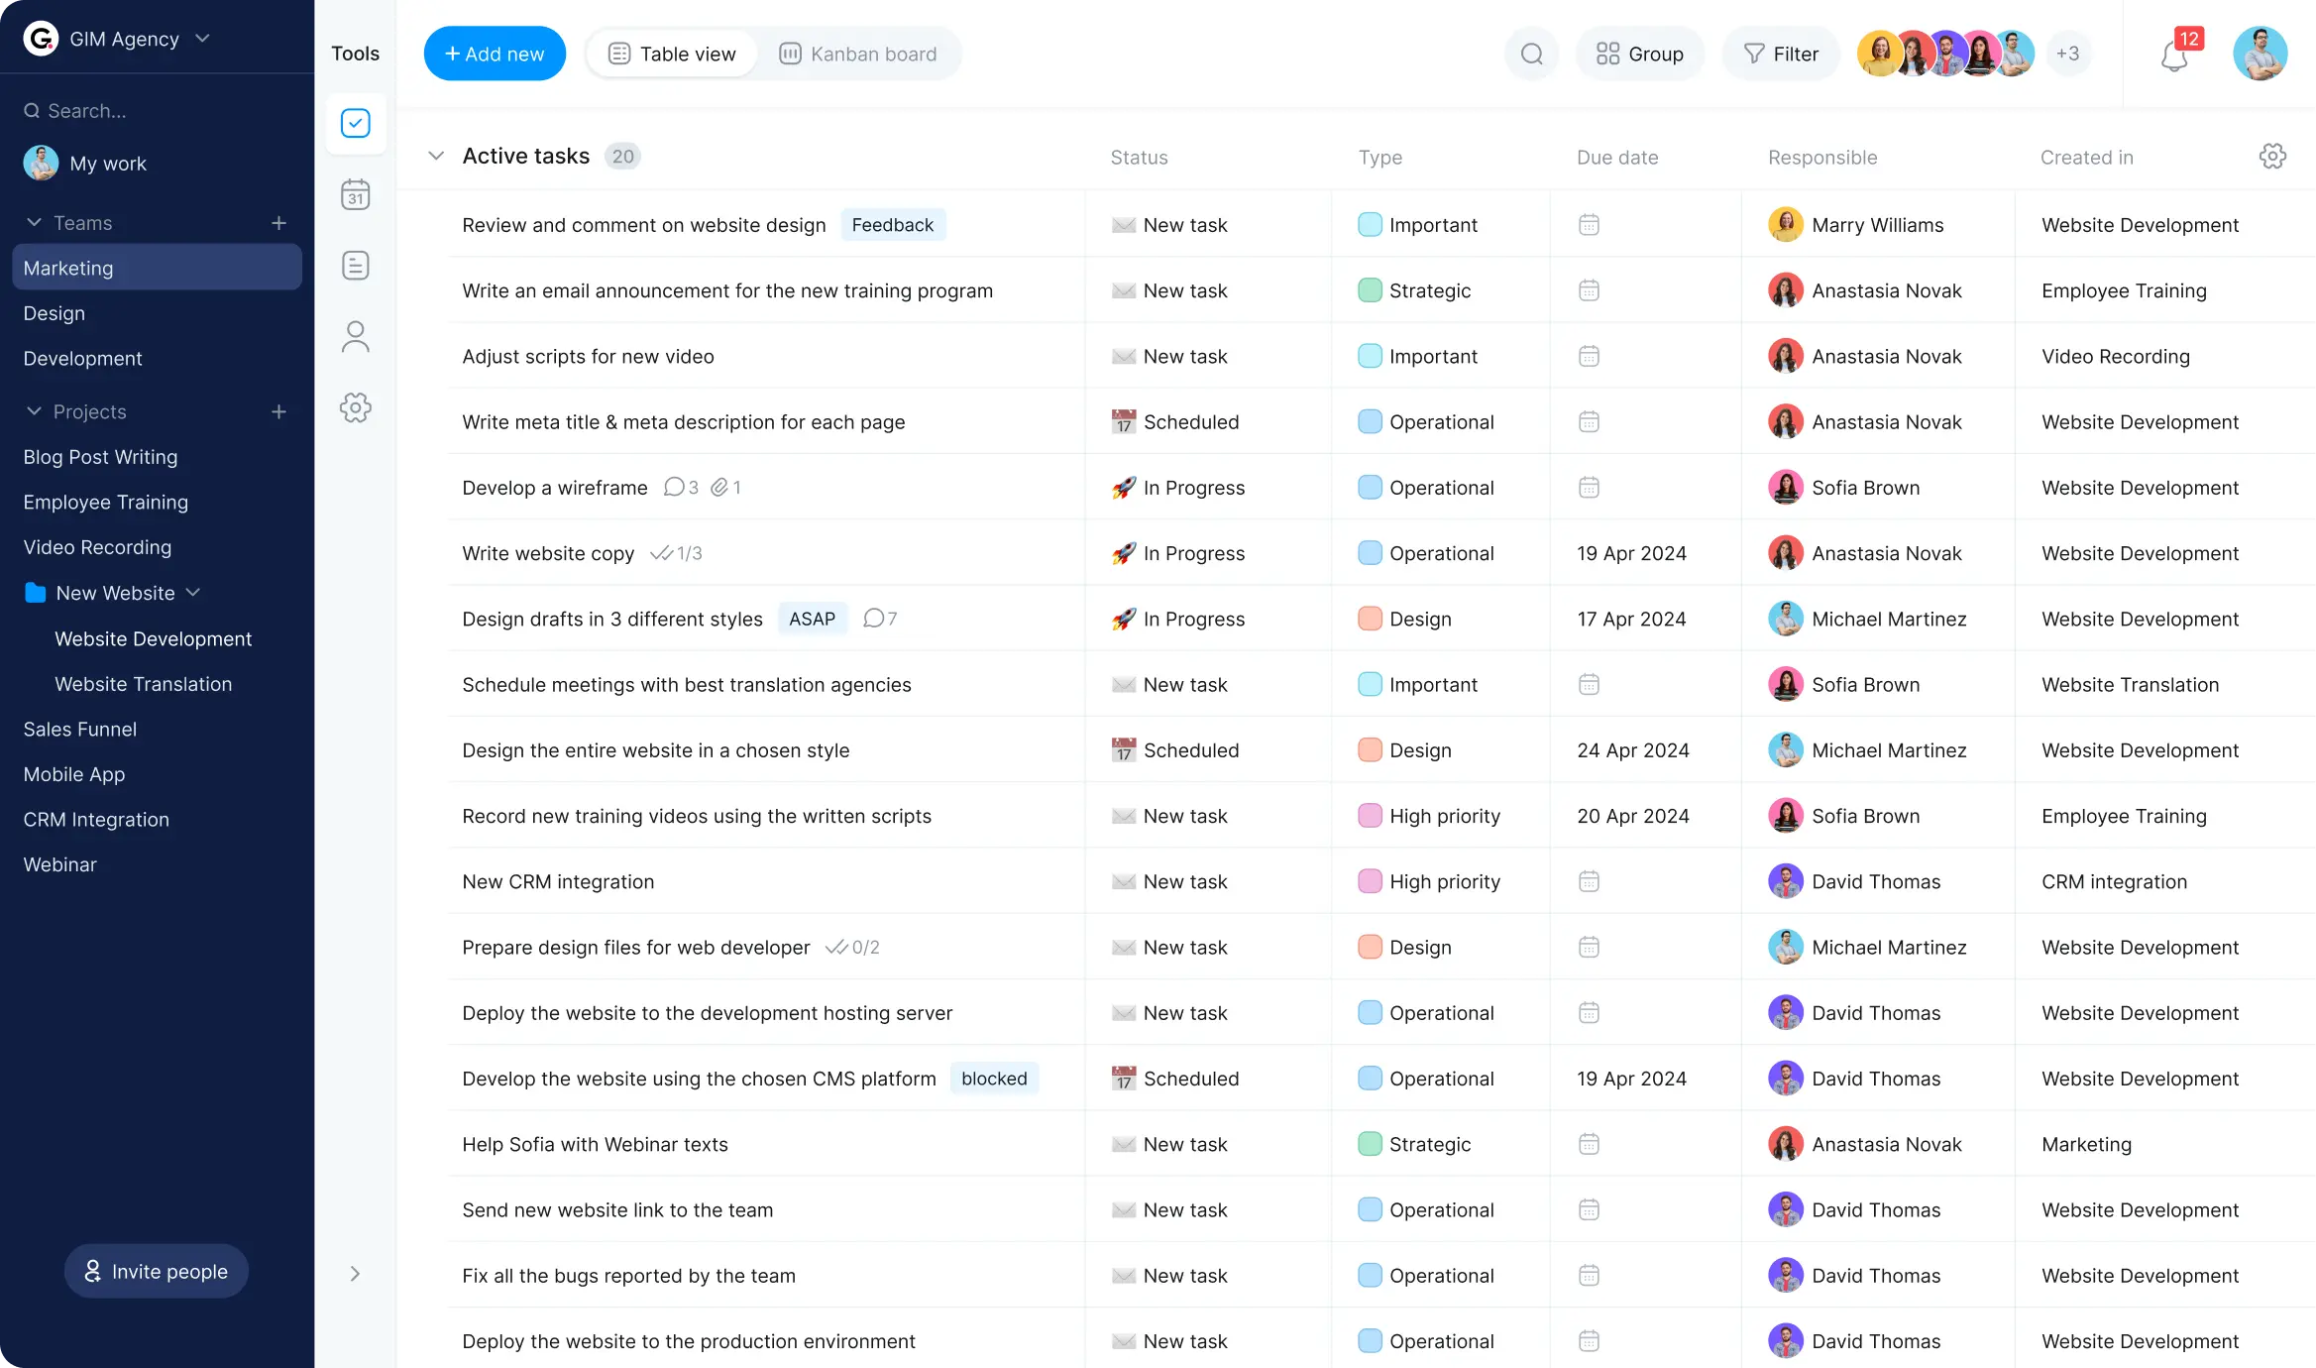The height and width of the screenshot is (1368, 2316).
Task: Open the notifications bell
Action: (x=2174, y=56)
